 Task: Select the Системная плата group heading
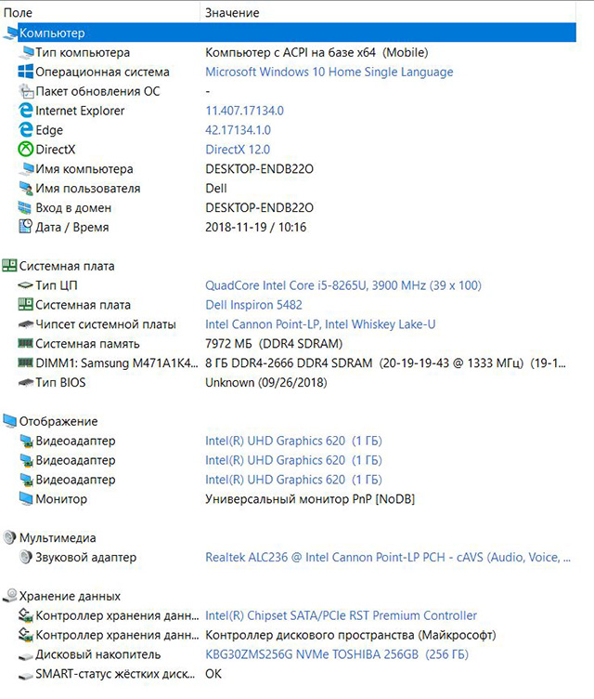point(67,266)
